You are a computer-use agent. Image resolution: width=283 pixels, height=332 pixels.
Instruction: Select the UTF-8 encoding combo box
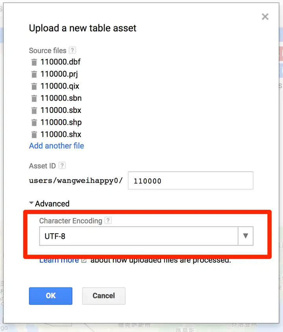146,236
